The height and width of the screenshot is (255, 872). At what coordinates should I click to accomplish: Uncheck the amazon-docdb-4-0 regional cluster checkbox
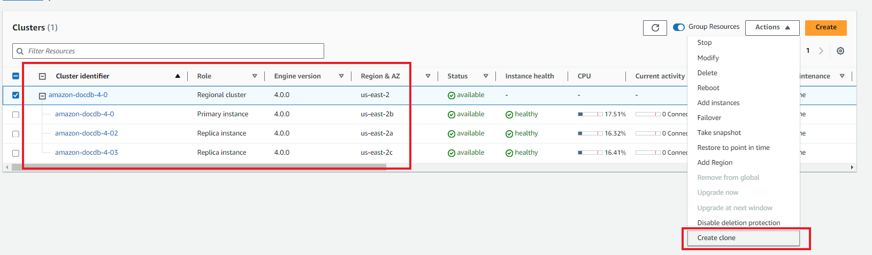pos(16,95)
